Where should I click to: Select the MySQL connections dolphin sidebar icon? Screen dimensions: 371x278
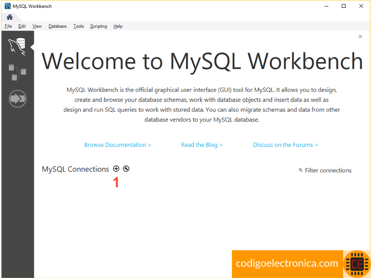[17, 47]
